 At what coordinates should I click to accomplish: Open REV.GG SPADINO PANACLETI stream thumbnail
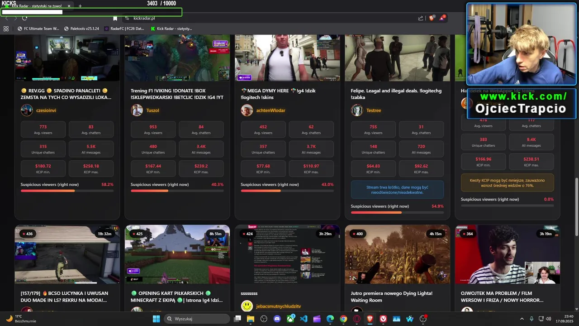(67, 58)
